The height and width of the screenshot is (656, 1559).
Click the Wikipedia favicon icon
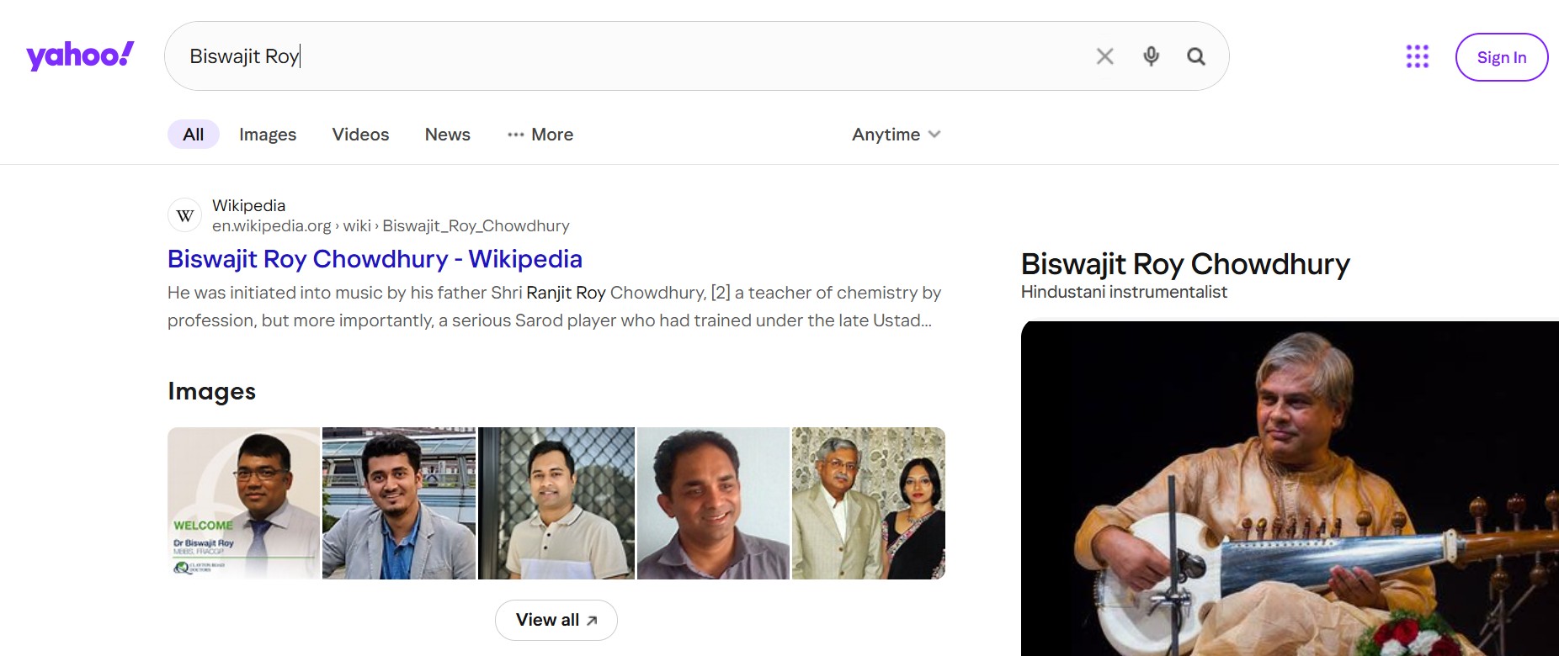point(185,215)
